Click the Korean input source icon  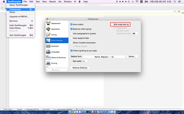141,2
